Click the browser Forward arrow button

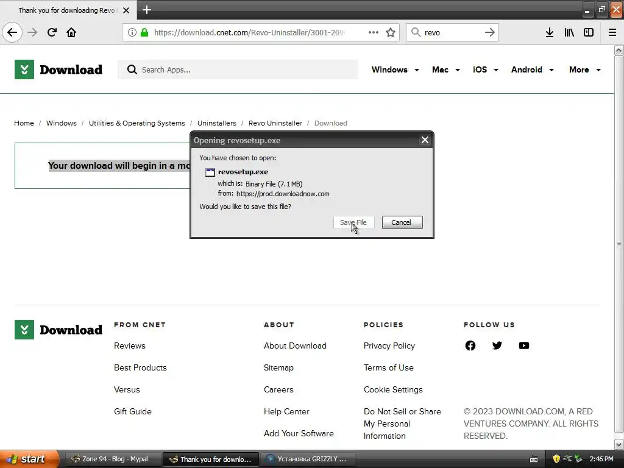pyautogui.click(x=32, y=32)
